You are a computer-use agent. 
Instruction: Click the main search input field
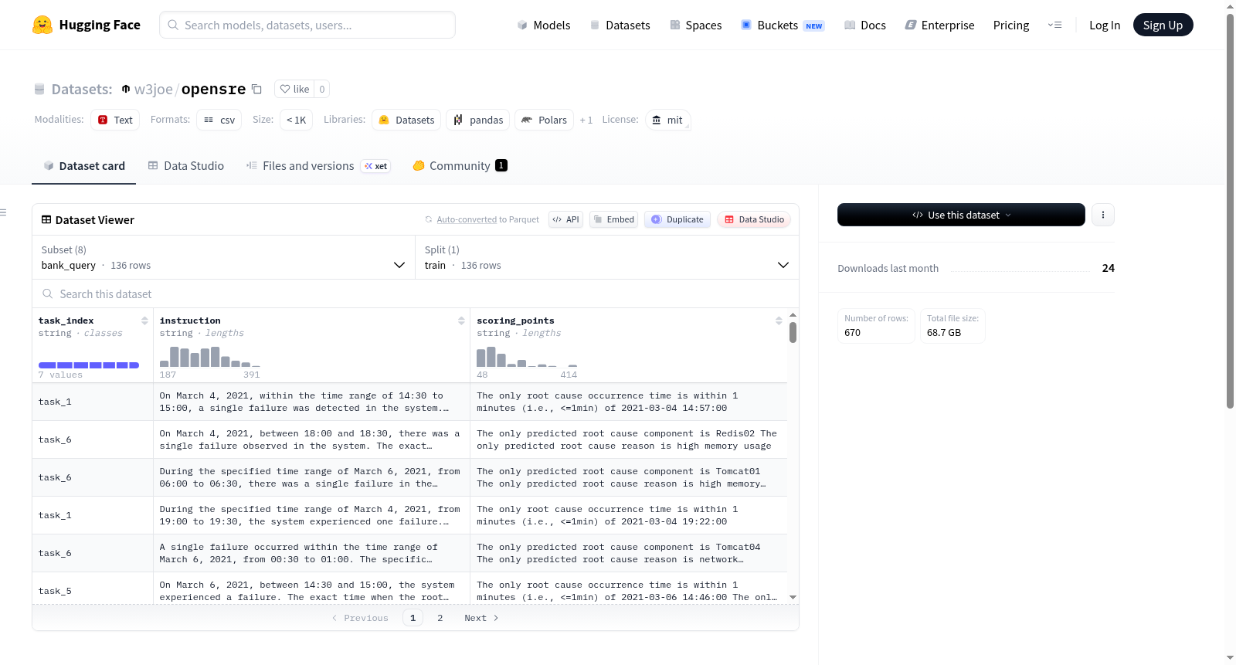click(x=307, y=25)
